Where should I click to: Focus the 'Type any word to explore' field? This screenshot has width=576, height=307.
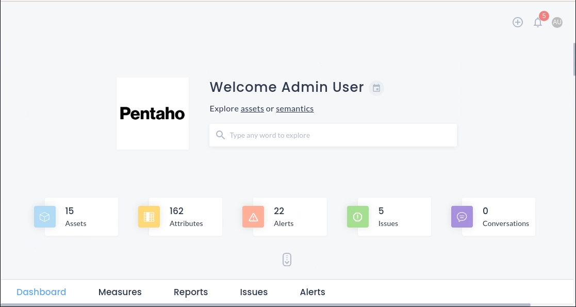[x=340, y=135]
